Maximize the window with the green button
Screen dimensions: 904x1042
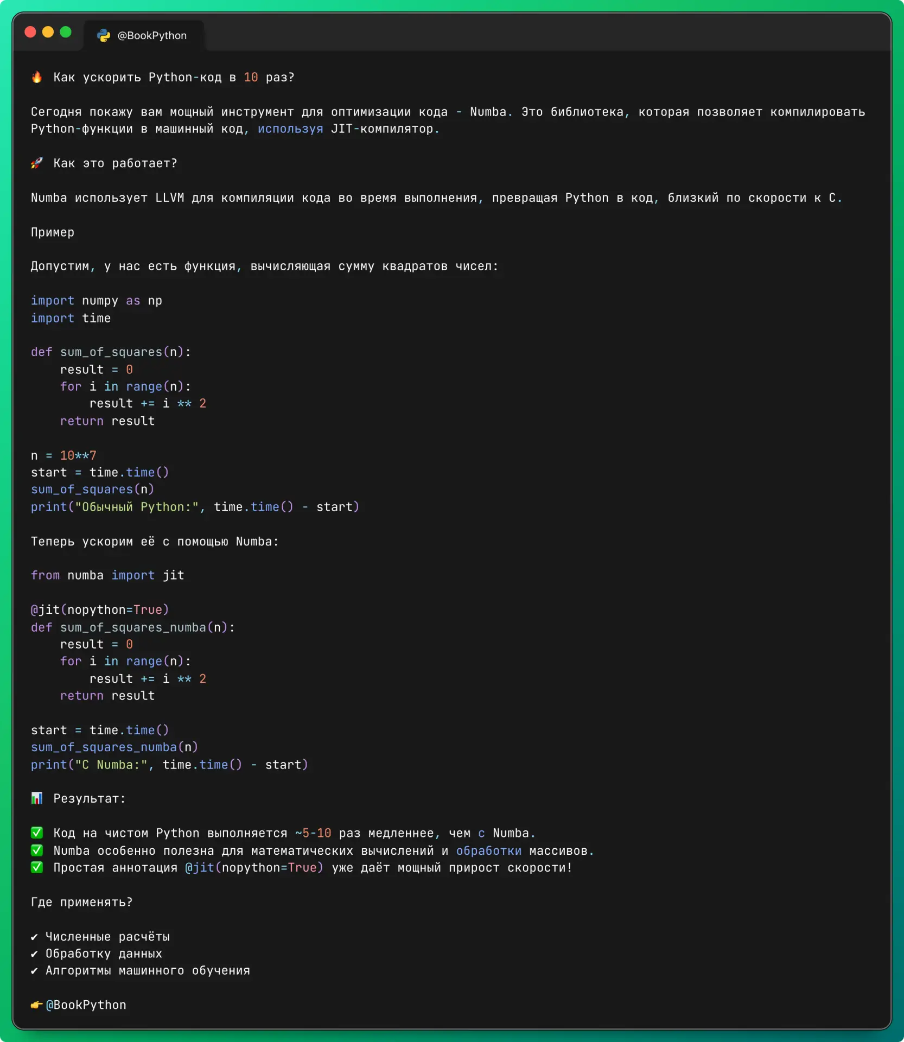tap(66, 32)
